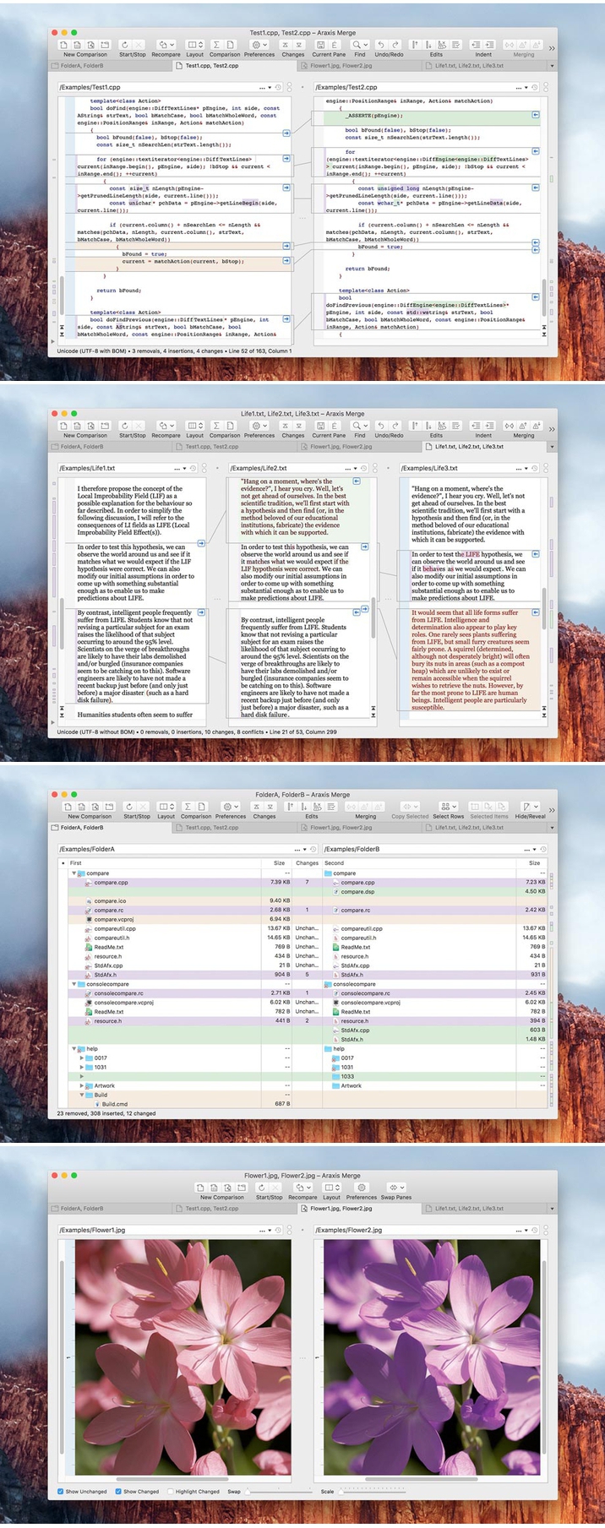Click Merging icon in Life1.txt window toolbar

[x=523, y=426]
